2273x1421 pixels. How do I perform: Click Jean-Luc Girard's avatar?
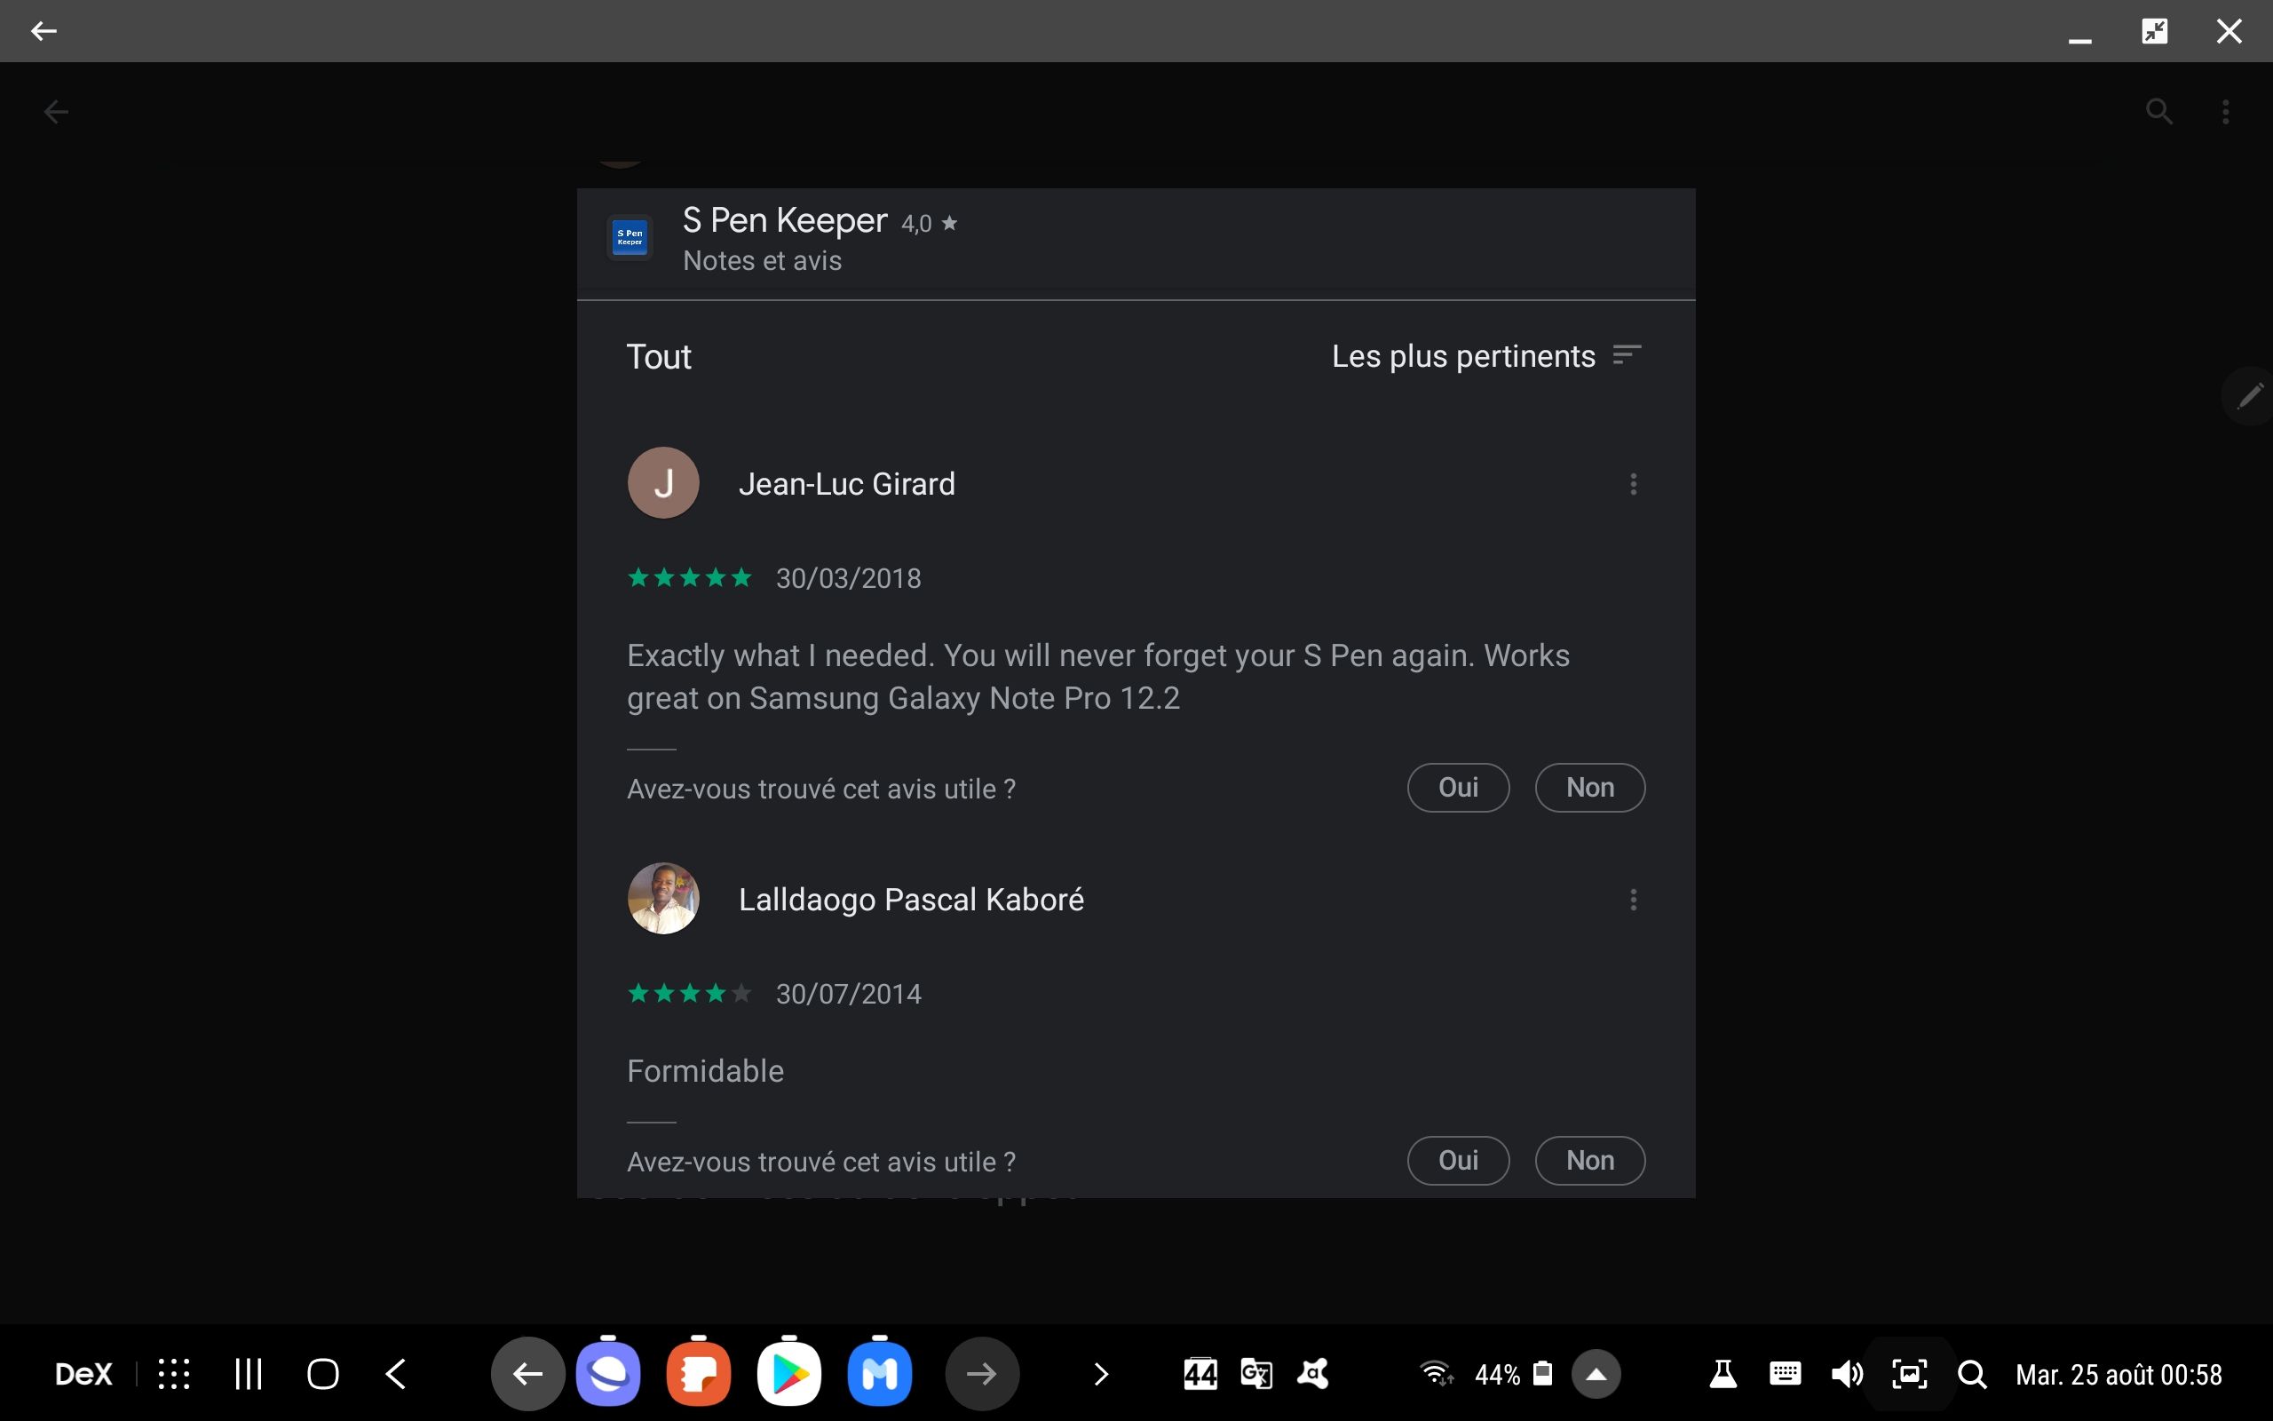(x=663, y=483)
